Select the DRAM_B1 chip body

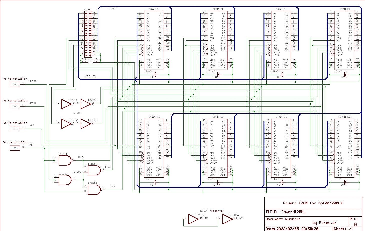coord(218,40)
